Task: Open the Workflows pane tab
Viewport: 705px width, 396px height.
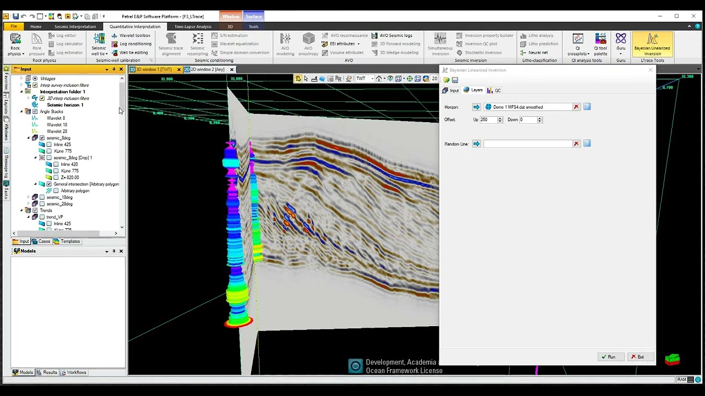Action: coord(73,372)
